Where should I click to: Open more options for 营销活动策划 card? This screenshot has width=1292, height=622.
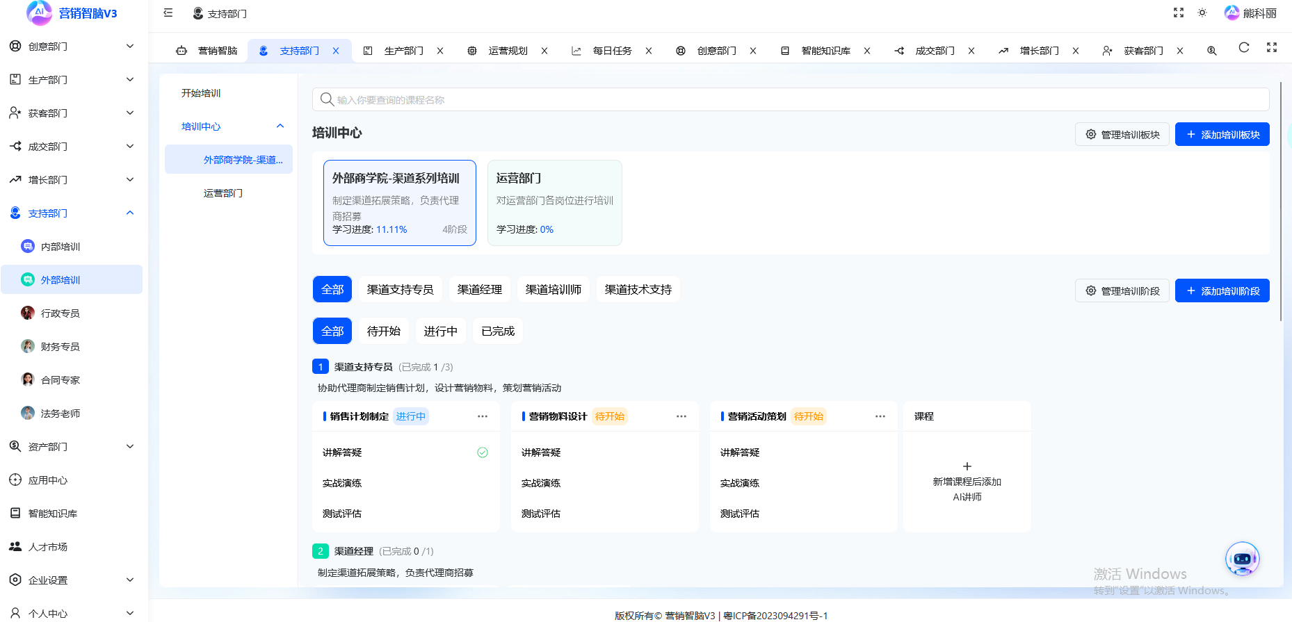pos(880,416)
